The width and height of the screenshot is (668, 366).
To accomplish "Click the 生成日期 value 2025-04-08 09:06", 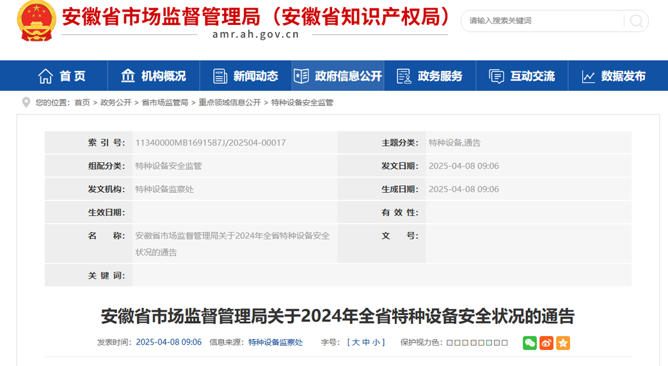I will click(x=463, y=189).
